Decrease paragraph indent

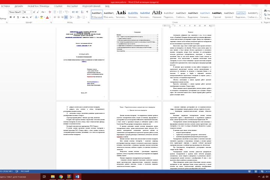pyautogui.click(x=73, y=12)
